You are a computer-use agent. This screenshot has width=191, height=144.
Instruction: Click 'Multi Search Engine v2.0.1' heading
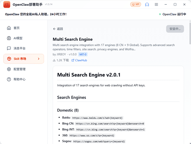(89, 75)
